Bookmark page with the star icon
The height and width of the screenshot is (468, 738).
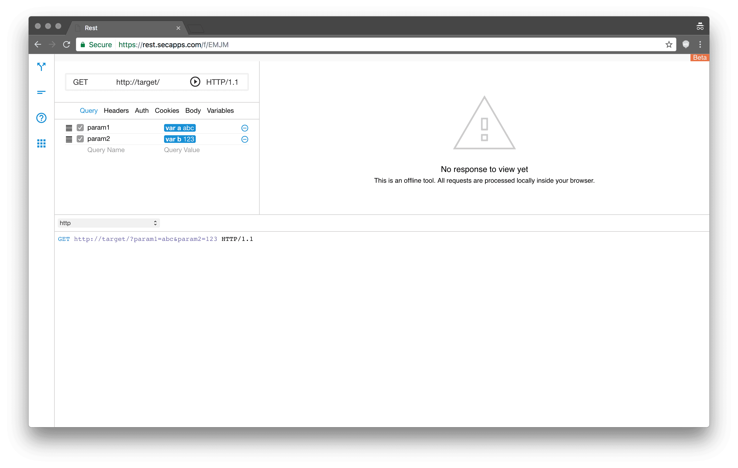(669, 45)
